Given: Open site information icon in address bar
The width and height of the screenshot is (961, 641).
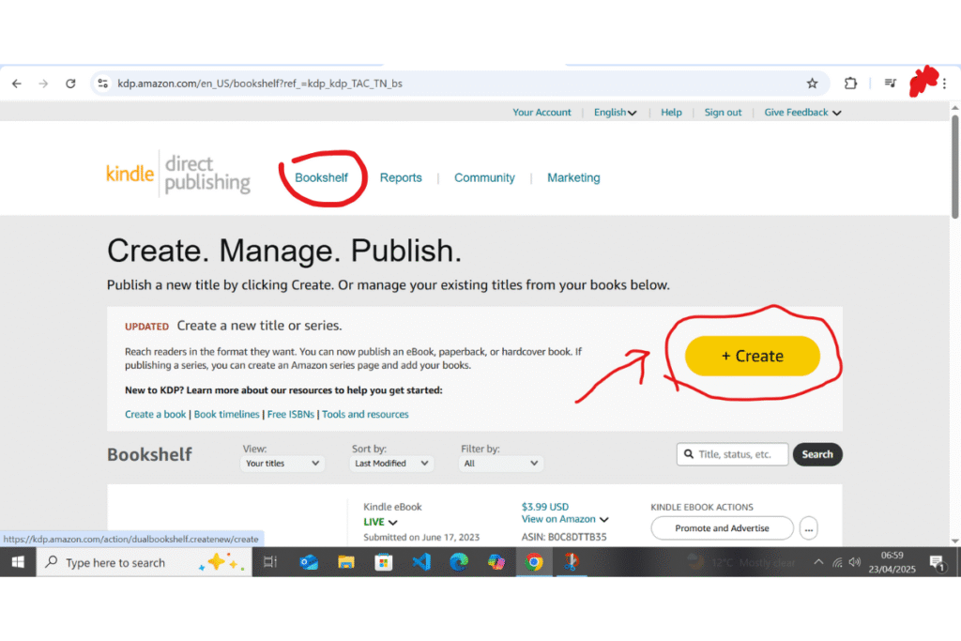Looking at the screenshot, I should click(x=103, y=84).
